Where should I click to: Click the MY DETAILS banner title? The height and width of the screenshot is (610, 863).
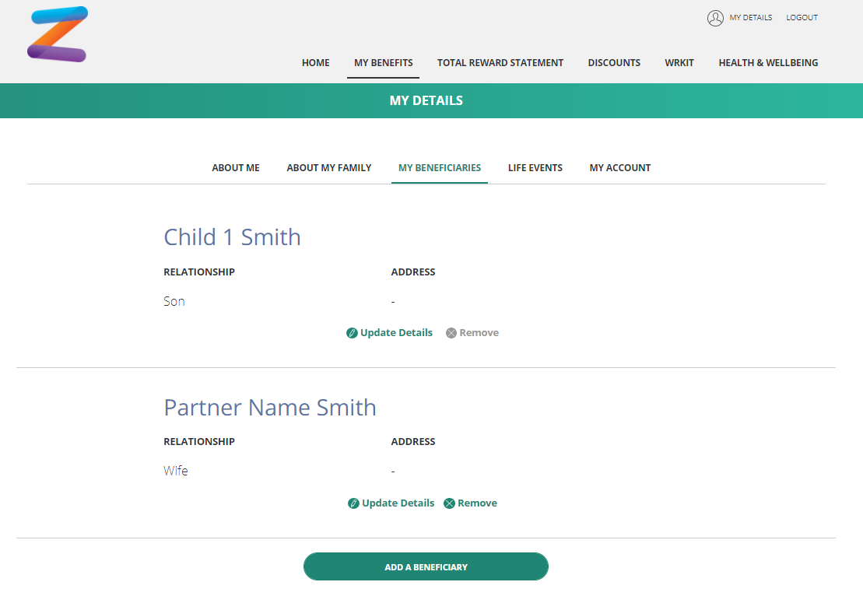click(x=426, y=100)
